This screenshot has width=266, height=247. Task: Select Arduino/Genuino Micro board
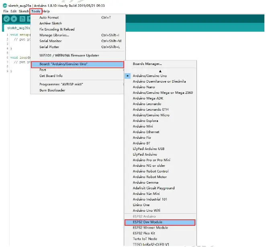[x=160, y=115]
